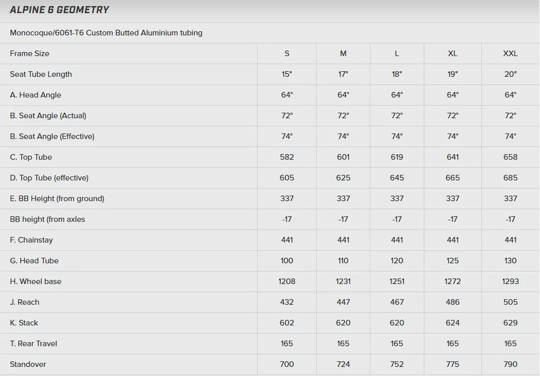Select the F. Chainstay row label
The width and height of the screenshot is (540, 376).
point(31,240)
